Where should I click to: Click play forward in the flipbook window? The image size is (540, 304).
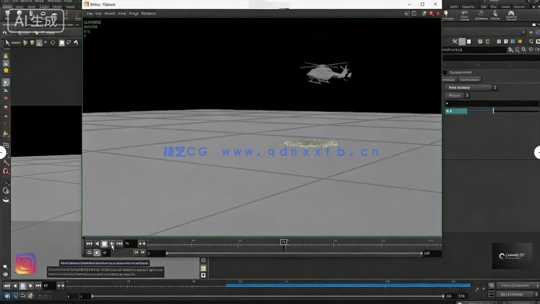[112, 244]
